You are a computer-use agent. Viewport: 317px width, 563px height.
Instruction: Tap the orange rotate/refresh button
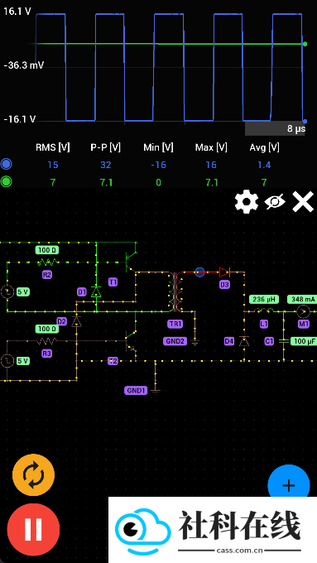pos(33,475)
